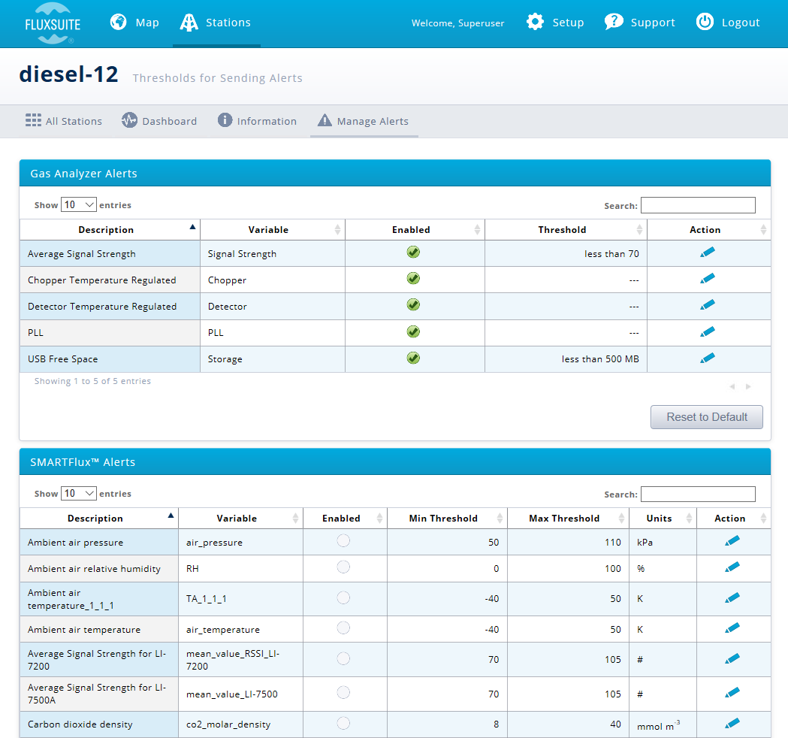
Task: Open the Map globe icon
Action: [118, 22]
